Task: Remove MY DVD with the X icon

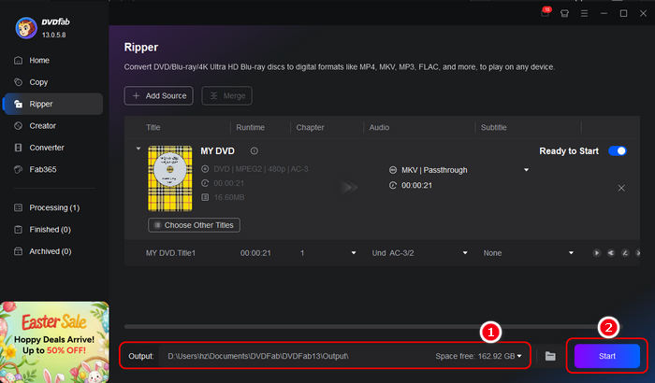Action: coord(621,188)
